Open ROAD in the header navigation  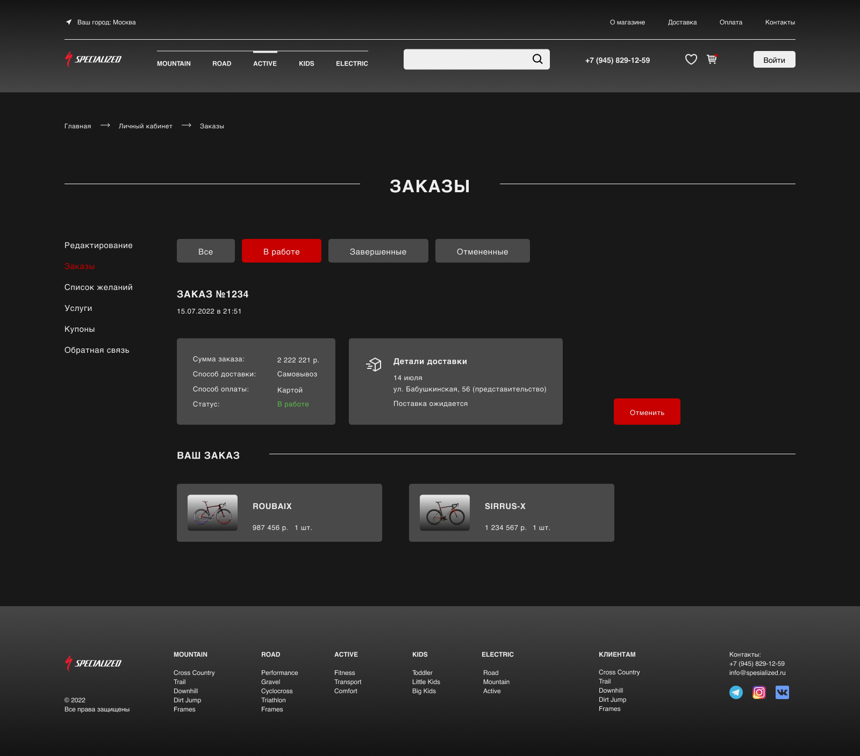[222, 63]
